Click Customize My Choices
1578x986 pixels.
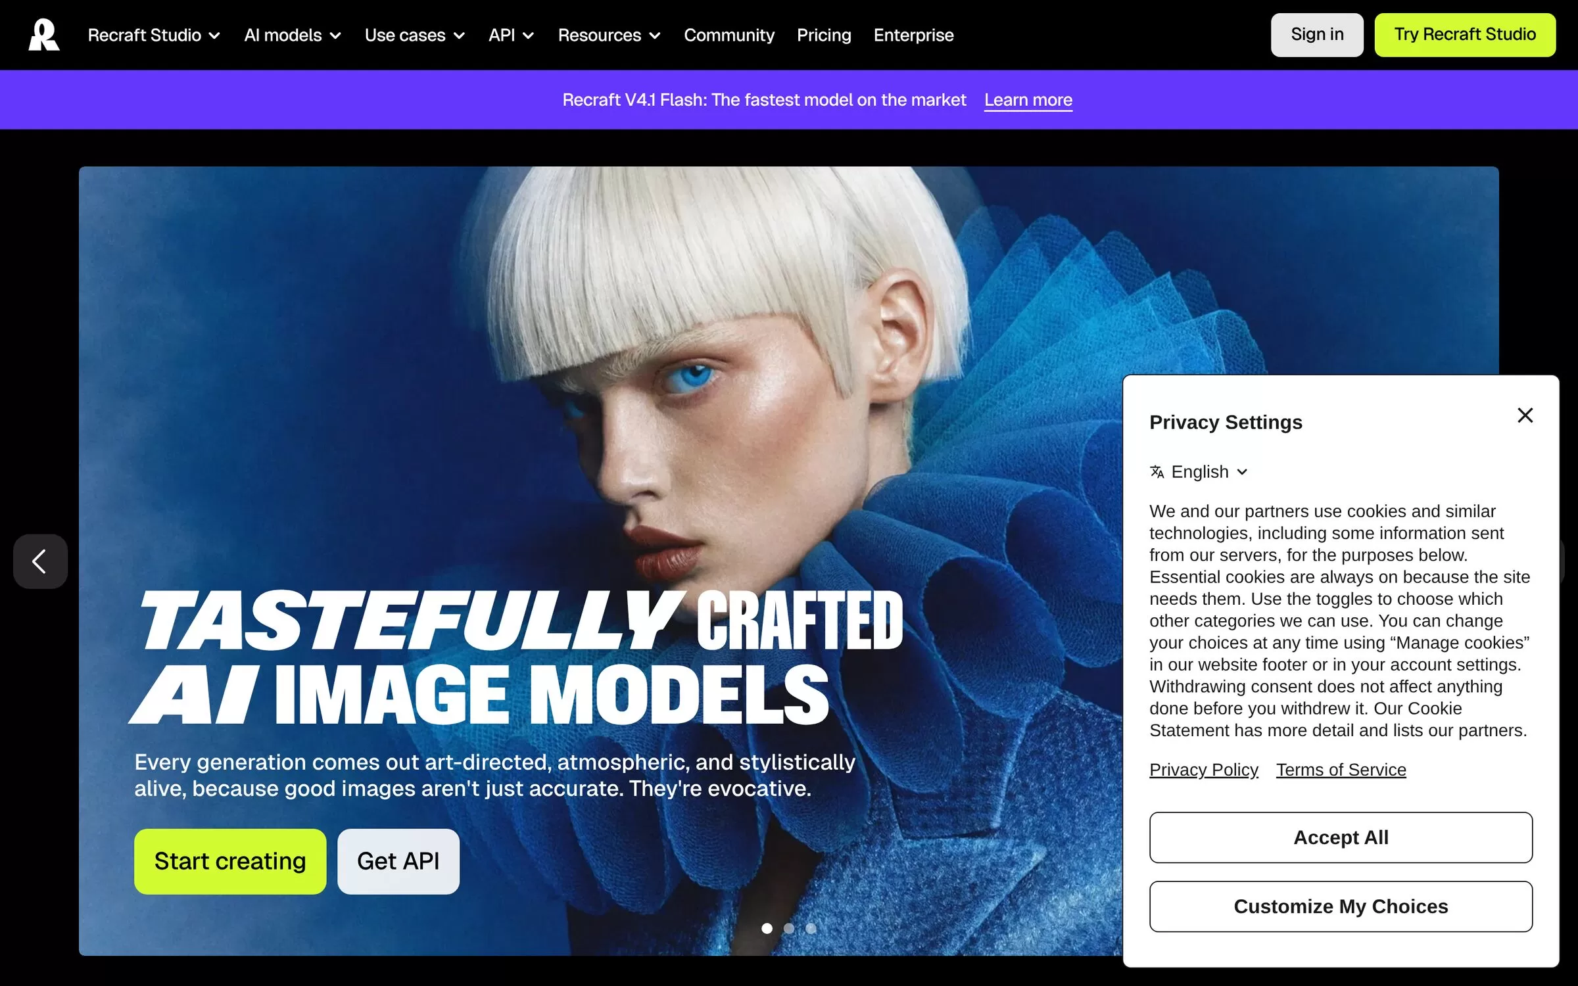[x=1341, y=906]
